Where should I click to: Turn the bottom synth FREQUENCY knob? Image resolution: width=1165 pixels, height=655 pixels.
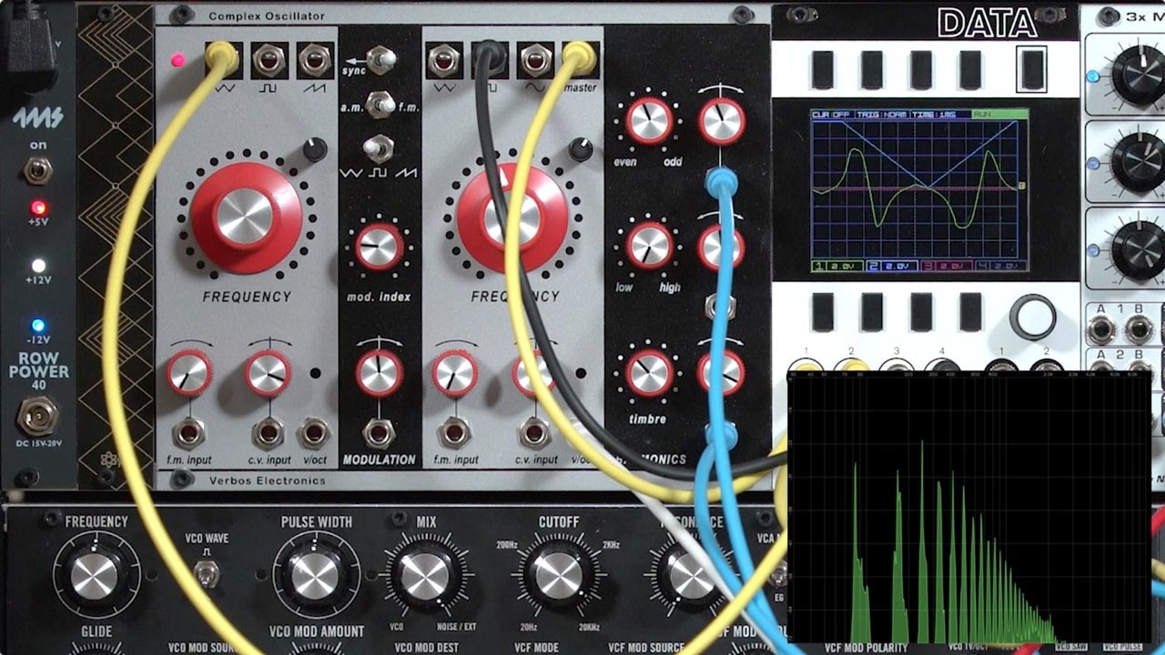(x=95, y=576)
